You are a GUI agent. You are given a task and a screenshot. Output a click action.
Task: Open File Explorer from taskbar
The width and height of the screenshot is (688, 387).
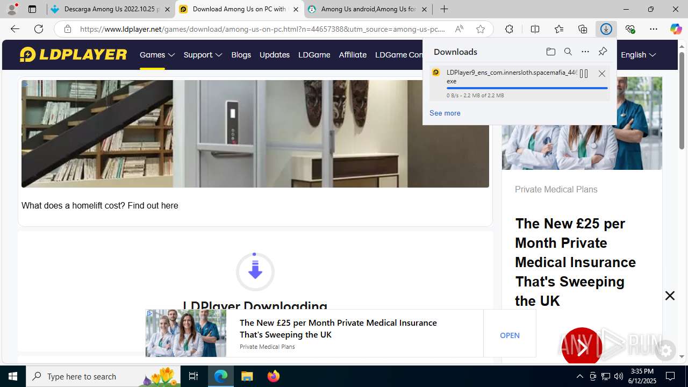247,376
